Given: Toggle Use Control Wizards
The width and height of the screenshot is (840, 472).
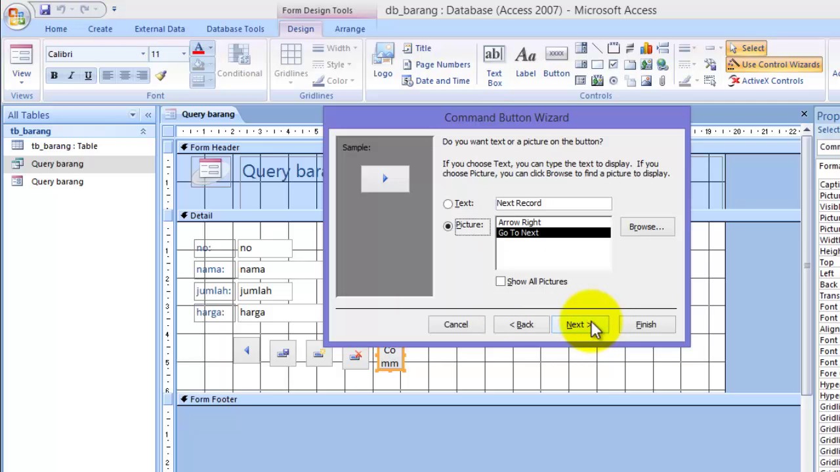Looking at the screenshot, I should (774, 64).
